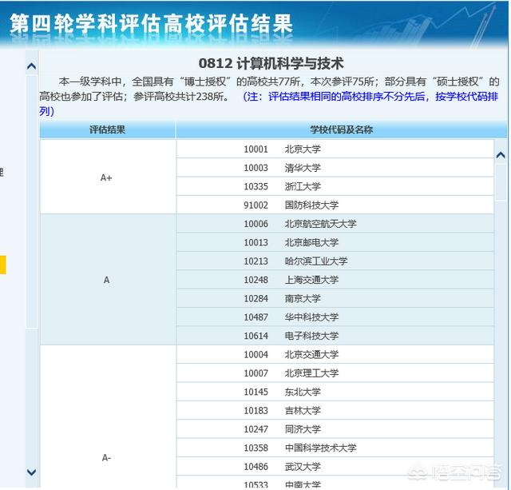Screen dimensions: 511x490
Task: Click the A- rating cell
Action: [x=107, y=458]
